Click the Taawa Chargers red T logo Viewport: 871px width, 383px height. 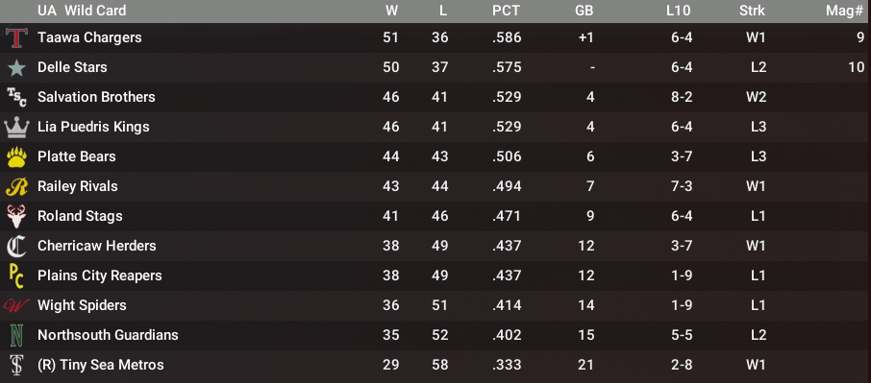[x=16, y=37]
